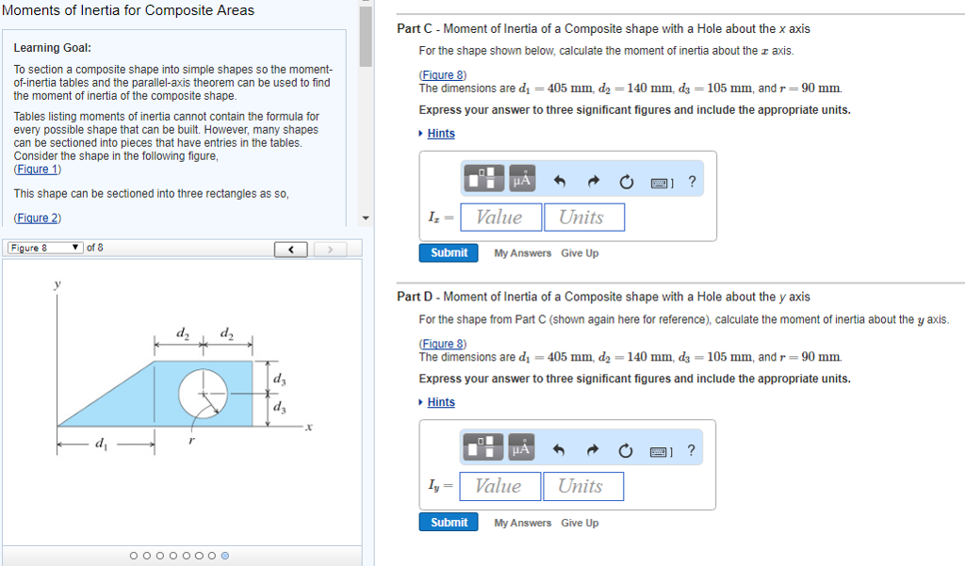
Task: Click the undo arrow in Part C answer box
Action: pyautogui.click(x=560, y=181)
